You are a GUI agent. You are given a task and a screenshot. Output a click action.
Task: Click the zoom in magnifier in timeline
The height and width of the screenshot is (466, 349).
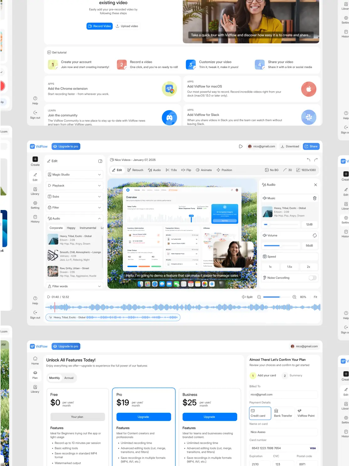294,297
